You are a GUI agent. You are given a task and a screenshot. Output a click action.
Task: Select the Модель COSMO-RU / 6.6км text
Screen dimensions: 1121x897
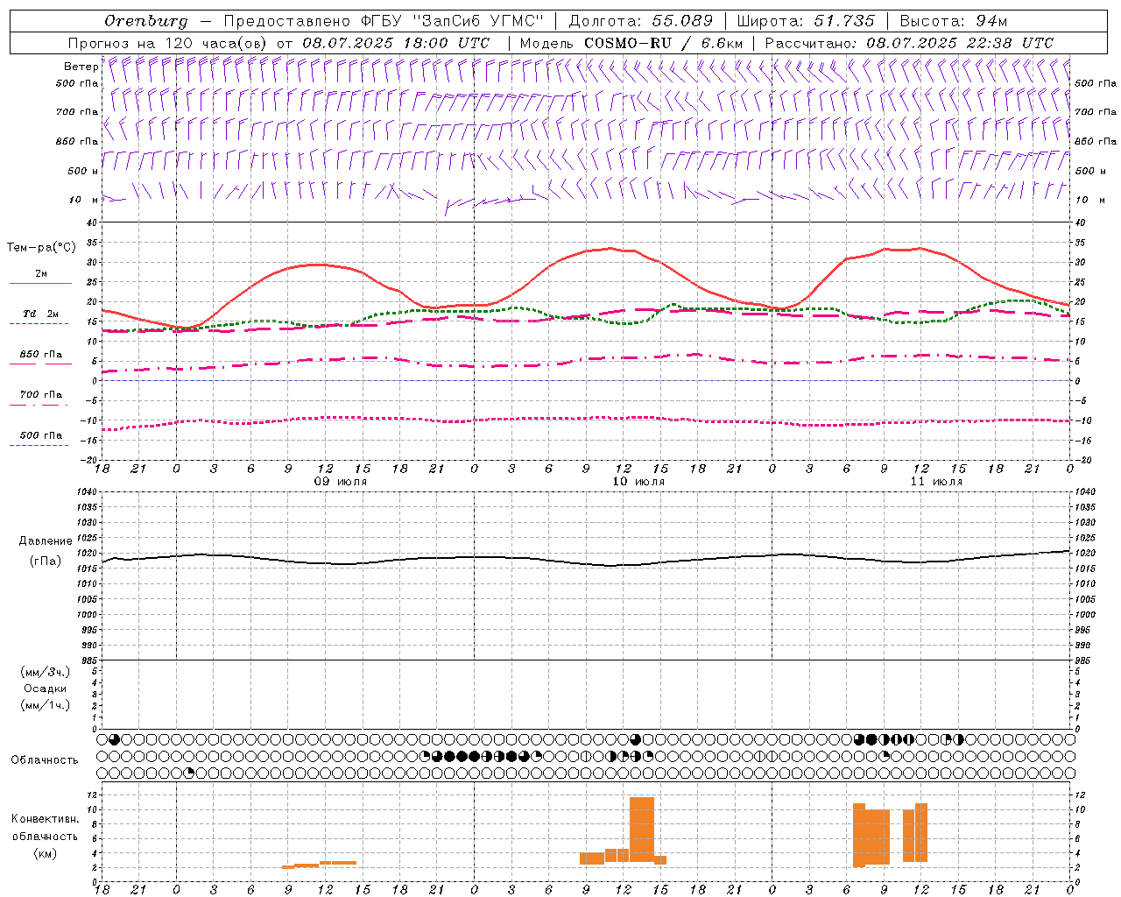coord(631,43)
